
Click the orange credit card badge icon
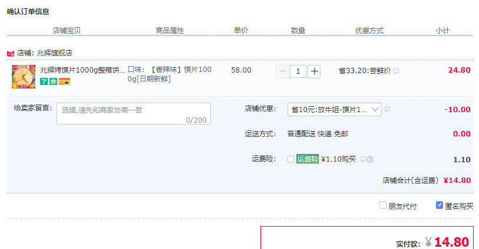tap(64, 81)
